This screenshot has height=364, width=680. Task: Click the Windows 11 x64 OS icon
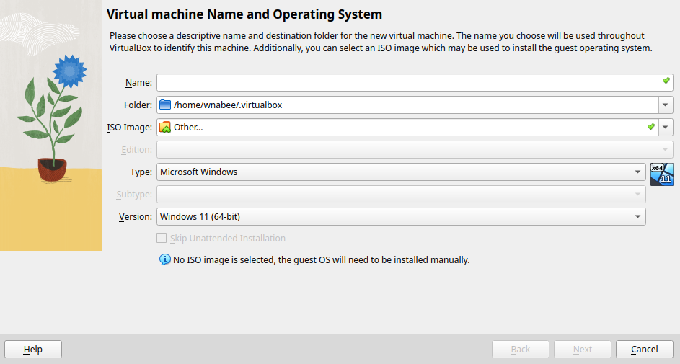[x=662, y=174]
